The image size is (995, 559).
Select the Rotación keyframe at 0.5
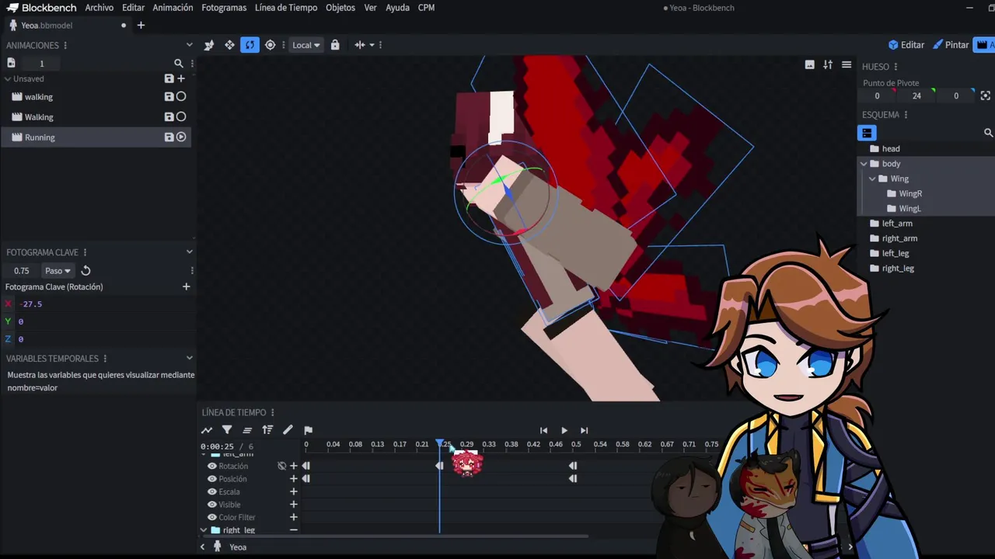573,466
